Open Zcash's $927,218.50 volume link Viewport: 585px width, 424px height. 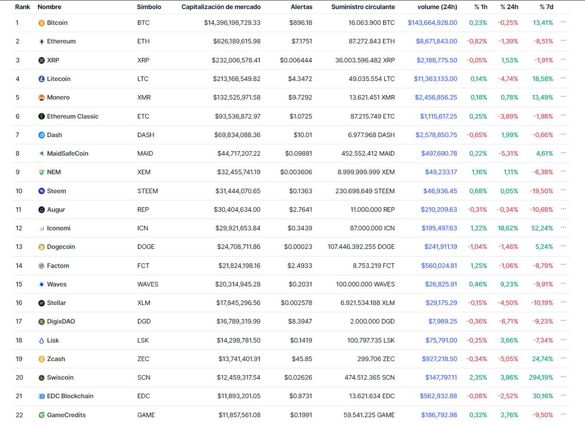tap(439, 359)
